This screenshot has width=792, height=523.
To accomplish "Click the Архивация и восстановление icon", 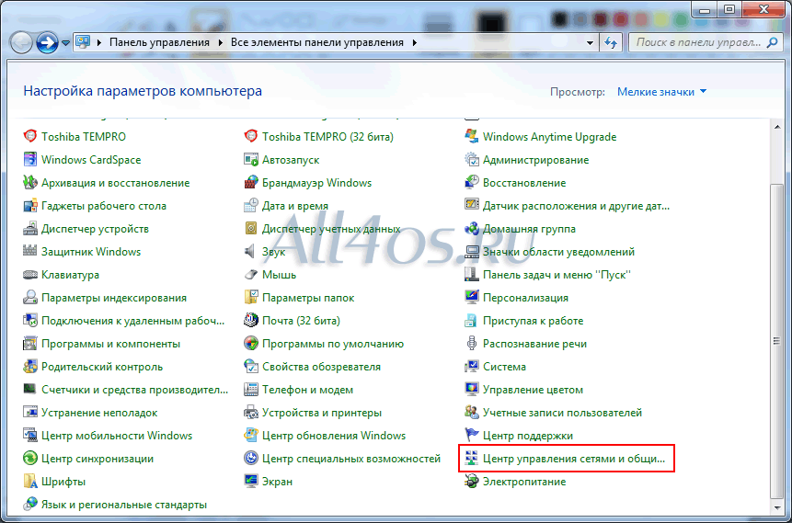I will (x=30, y=182).
